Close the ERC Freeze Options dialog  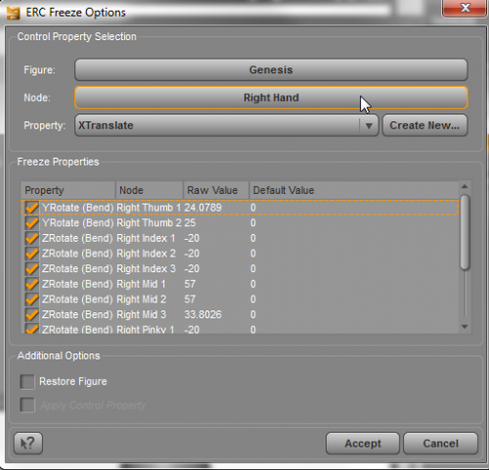pyautogui.click(x=465, y=8)
